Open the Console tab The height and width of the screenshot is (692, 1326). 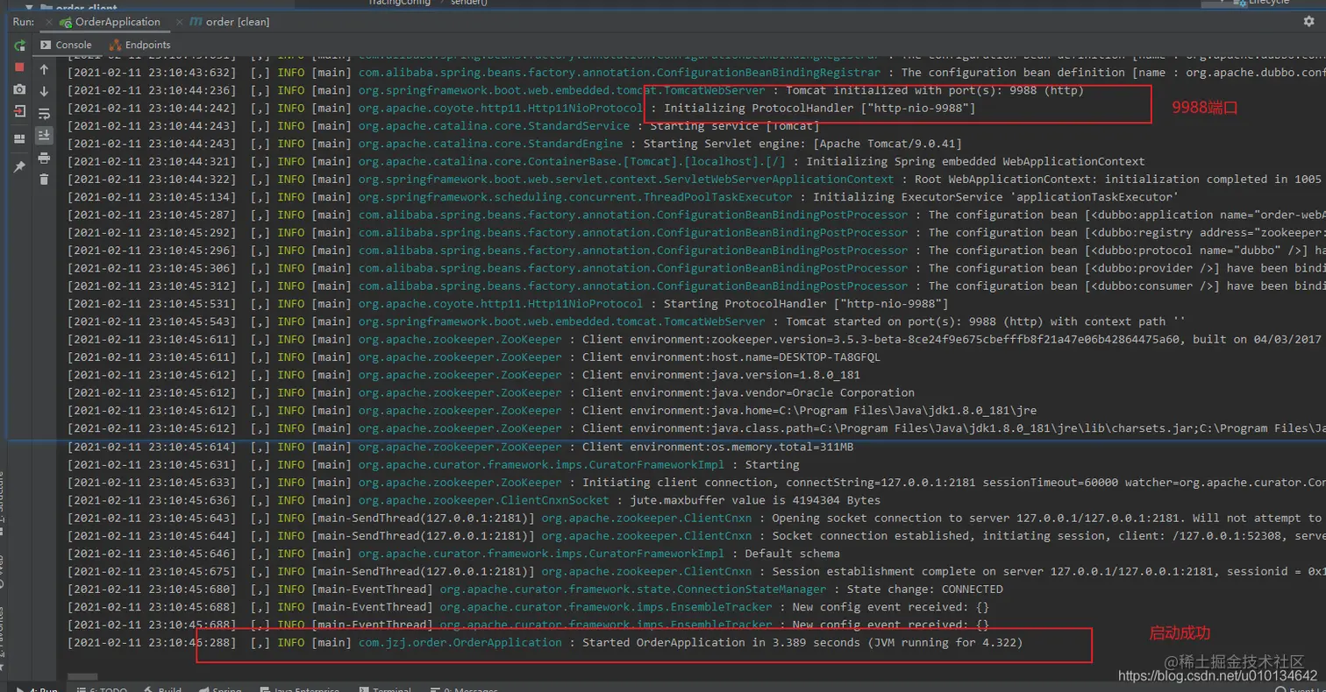click(66, 45)
